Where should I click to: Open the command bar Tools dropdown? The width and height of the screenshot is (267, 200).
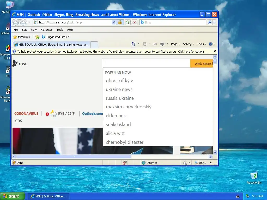[x=202, y=44]
